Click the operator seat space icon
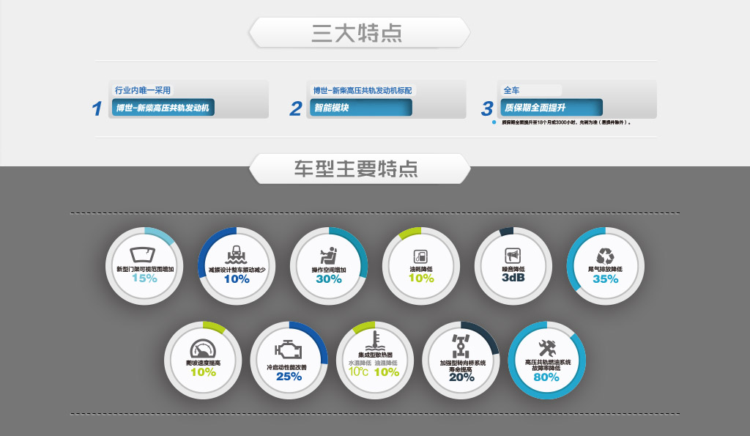Screen dimensions: 750x436 (x=328, y=256)
